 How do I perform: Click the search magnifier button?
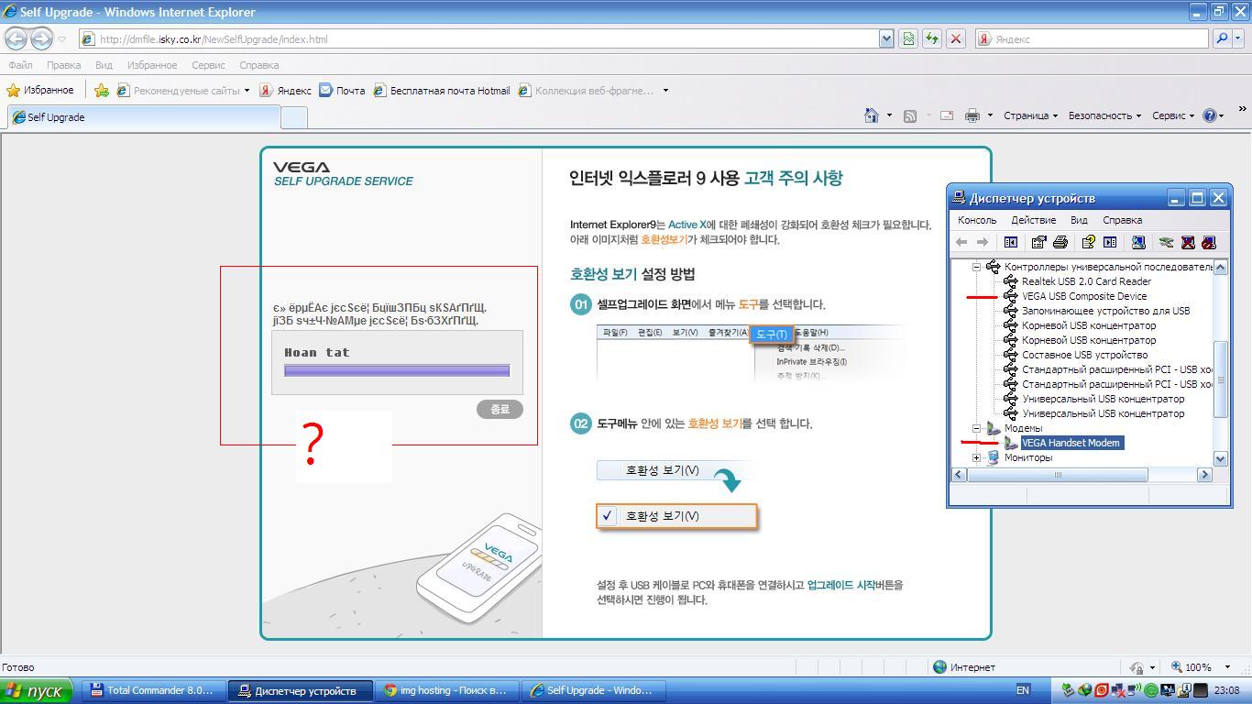coord(1221,38)
